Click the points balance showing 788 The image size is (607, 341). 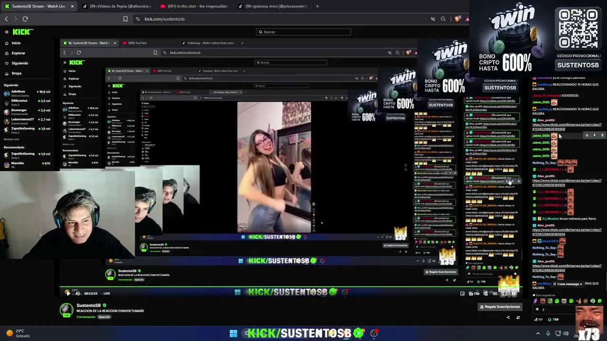click(x=552, y=320)
